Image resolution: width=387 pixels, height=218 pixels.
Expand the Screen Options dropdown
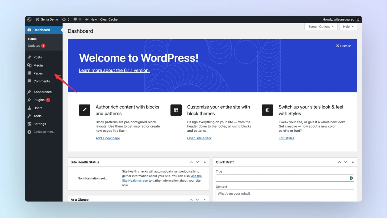321,27
